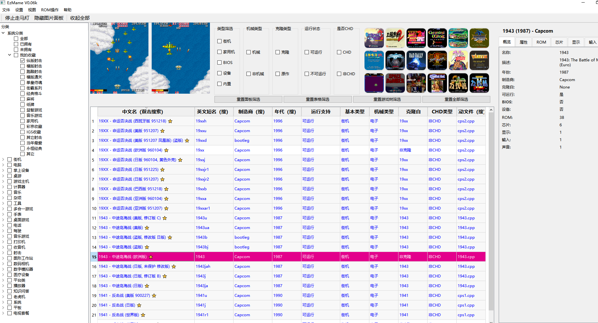Open the Oriental Legend 2 game thumbnail
598x323 pixels.
[374, 38]
